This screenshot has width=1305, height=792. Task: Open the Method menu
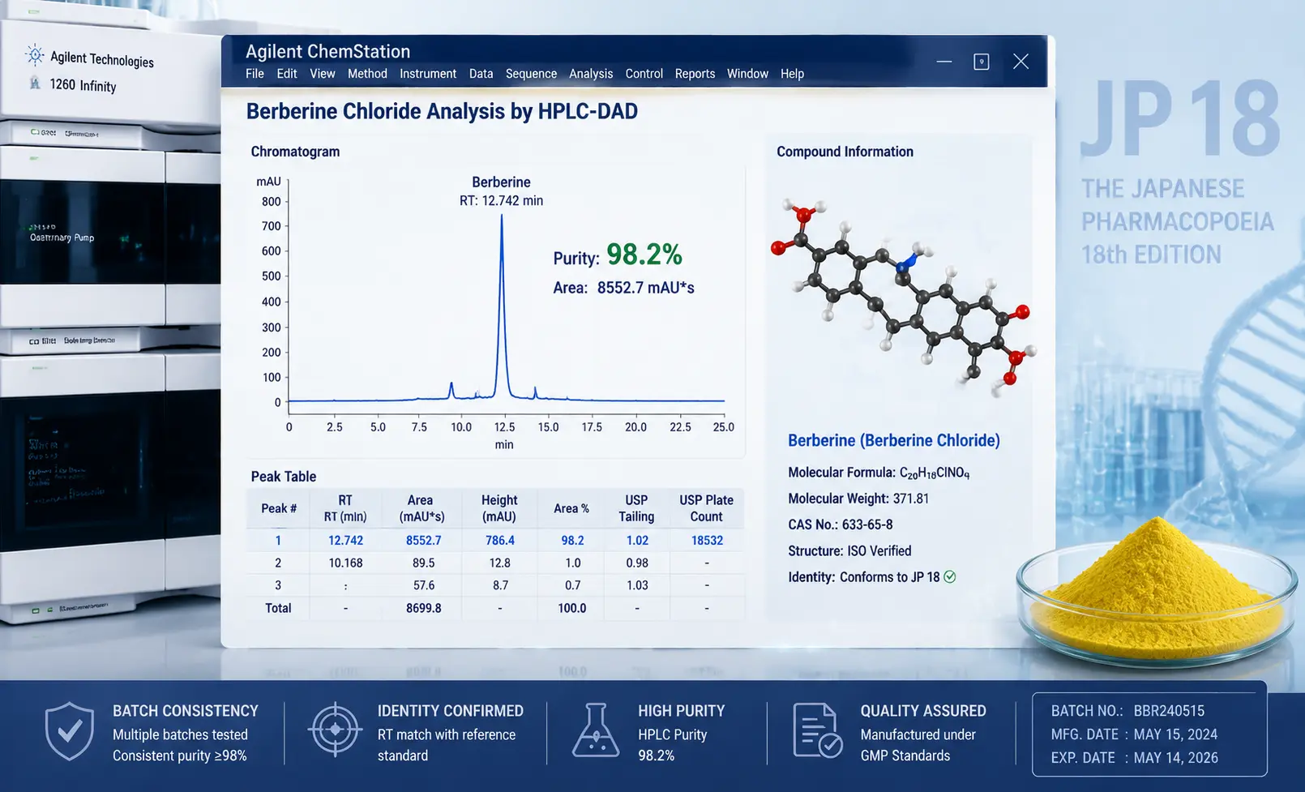click(367, 74)
